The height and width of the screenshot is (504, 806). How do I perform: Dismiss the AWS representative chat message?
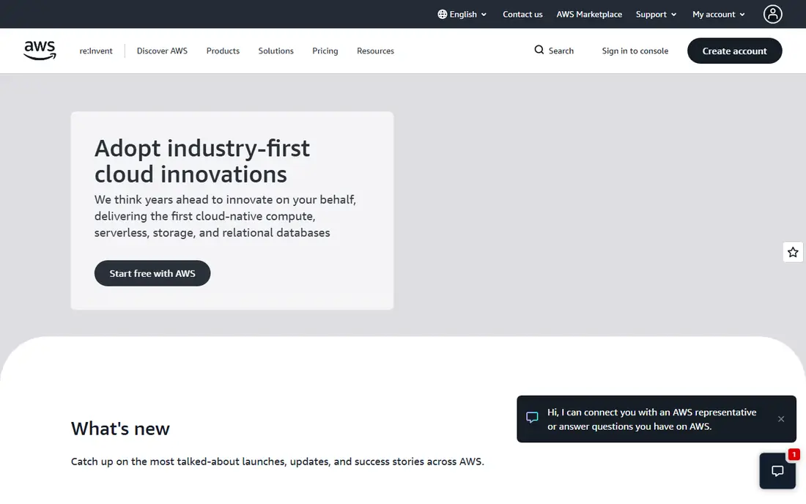[x=781, y=419]
